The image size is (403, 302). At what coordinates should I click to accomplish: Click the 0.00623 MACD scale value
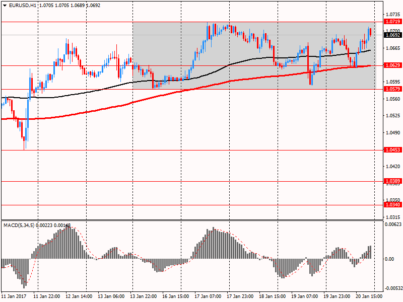[x=393, y=224]
